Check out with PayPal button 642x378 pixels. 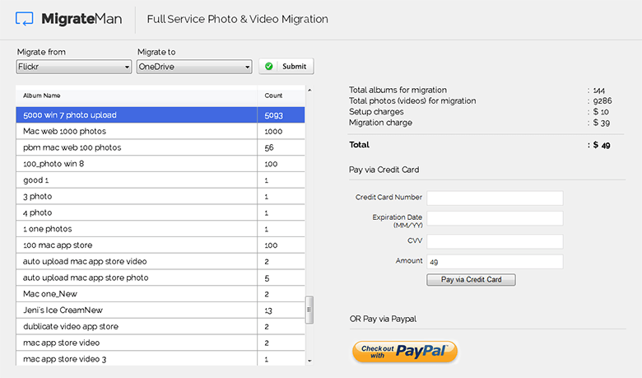point(404,352)
